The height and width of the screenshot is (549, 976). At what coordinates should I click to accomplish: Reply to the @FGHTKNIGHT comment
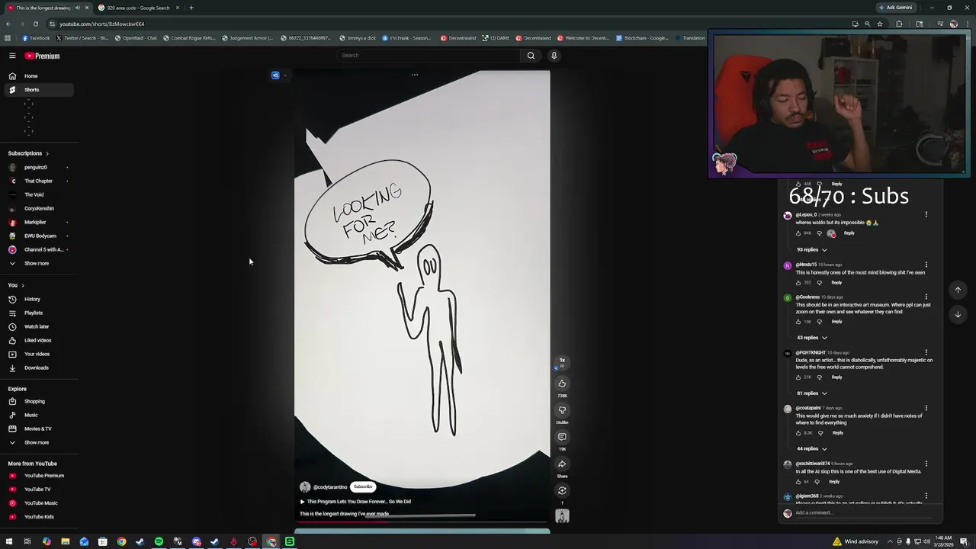[836, 377]
